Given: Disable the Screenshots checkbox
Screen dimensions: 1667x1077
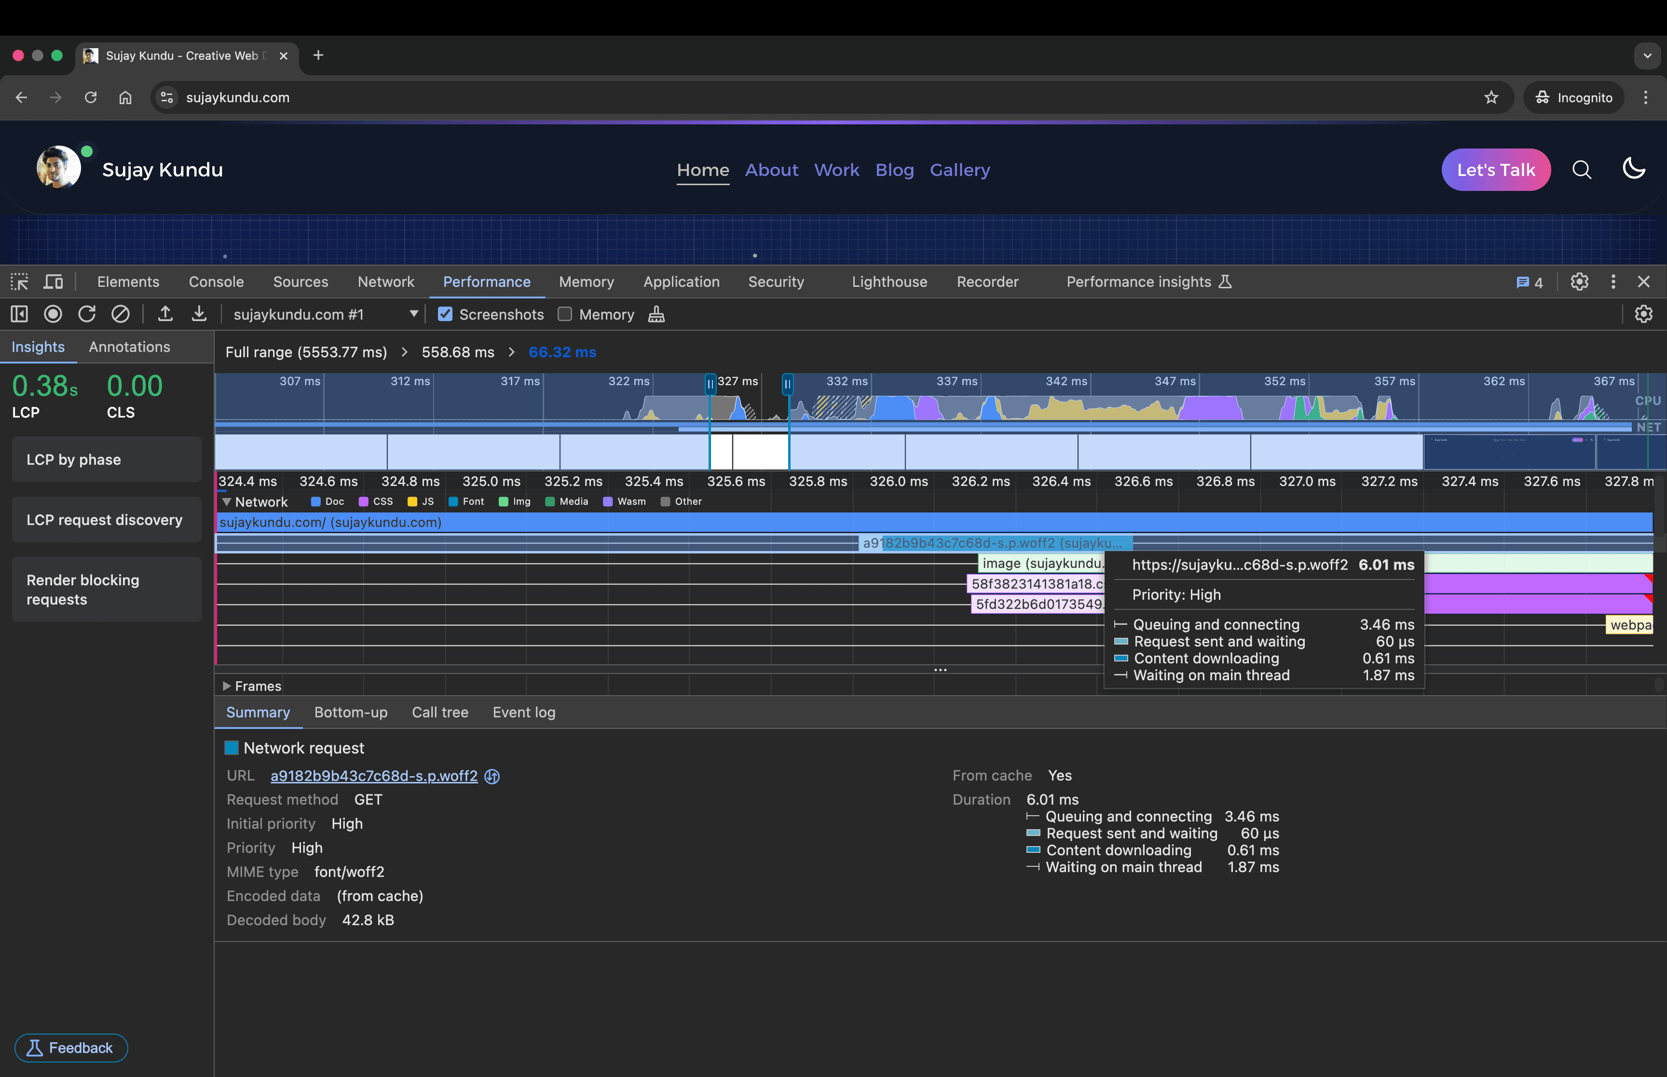Looking at the screenshot, I should coord(446,314).
